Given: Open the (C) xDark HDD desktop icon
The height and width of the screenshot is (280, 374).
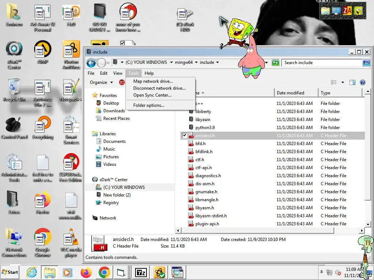Looking at the screenshot, I should (x=185, y=20).
